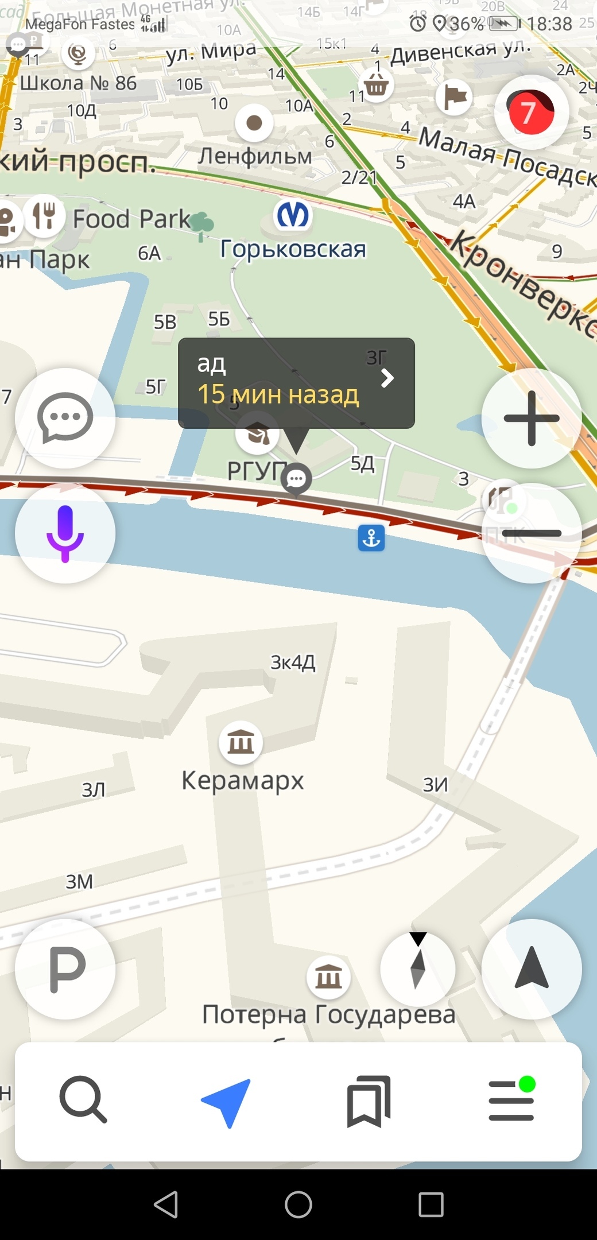Select the Ленфильм place marker
Image resolution: width=597 pixels, height=1240 pixels.
click(x=254, y=123)
